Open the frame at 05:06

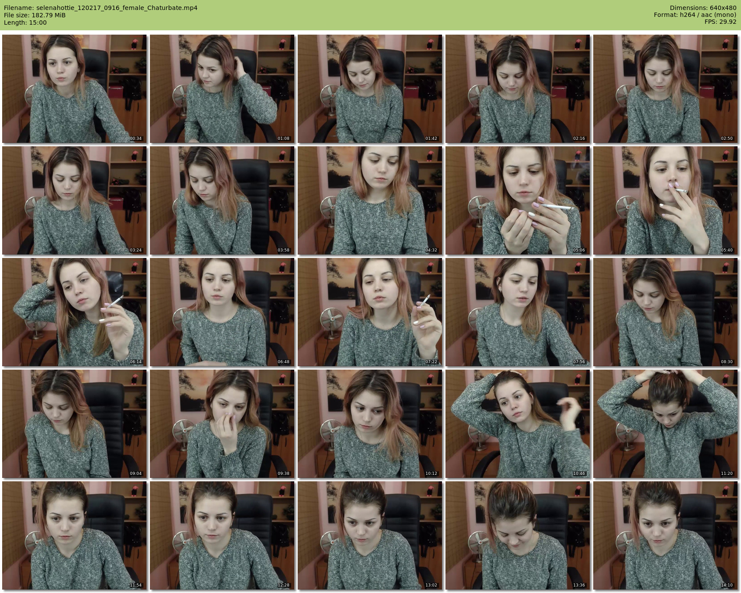pos(518,200)
